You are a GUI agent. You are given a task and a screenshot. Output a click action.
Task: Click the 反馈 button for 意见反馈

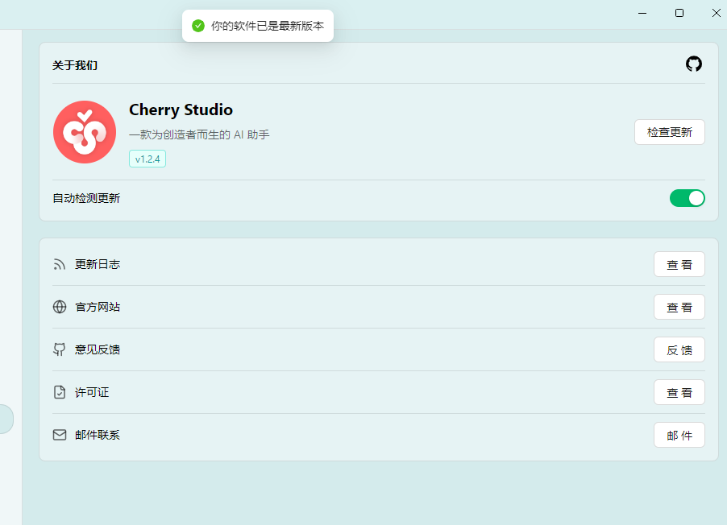[679, 349]
